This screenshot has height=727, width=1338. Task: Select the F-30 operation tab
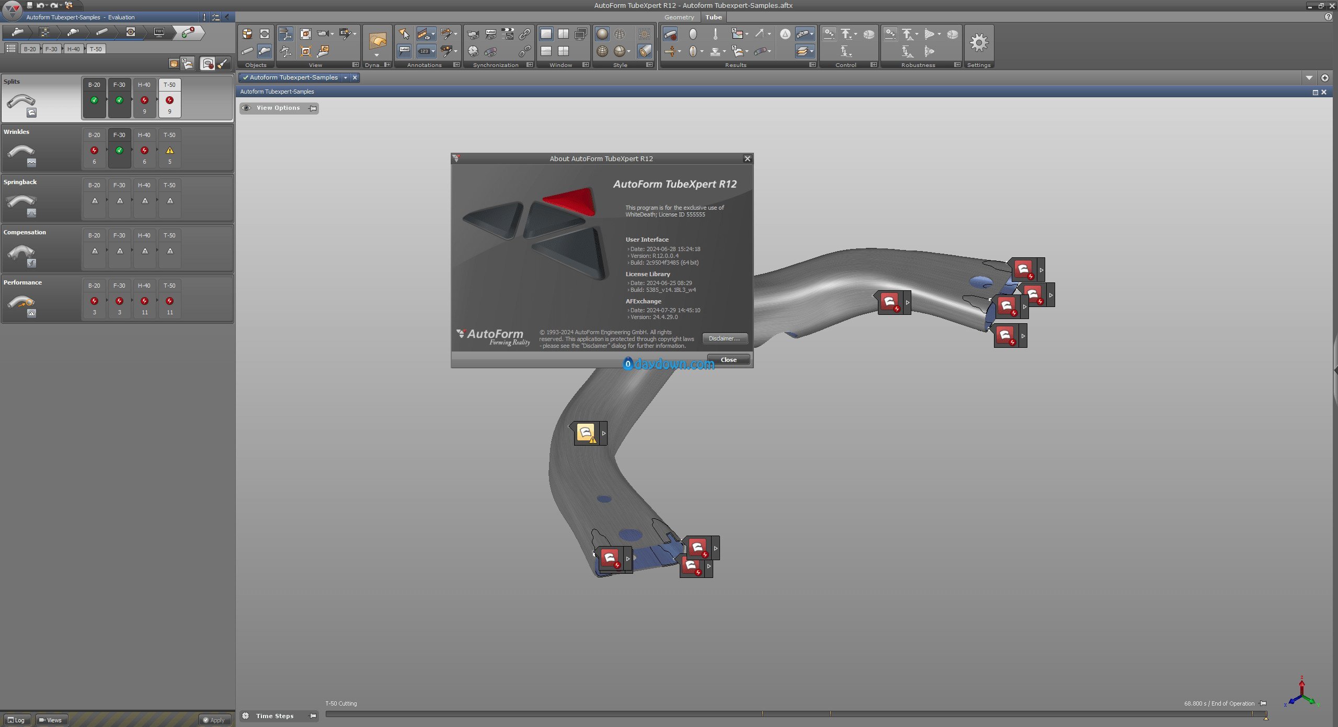point(51,49)
